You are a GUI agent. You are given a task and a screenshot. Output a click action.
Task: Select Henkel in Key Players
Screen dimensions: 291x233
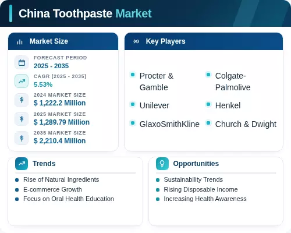228,105
